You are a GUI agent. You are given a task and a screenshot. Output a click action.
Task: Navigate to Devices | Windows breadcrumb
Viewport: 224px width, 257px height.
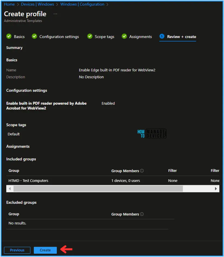pos(38,4)
